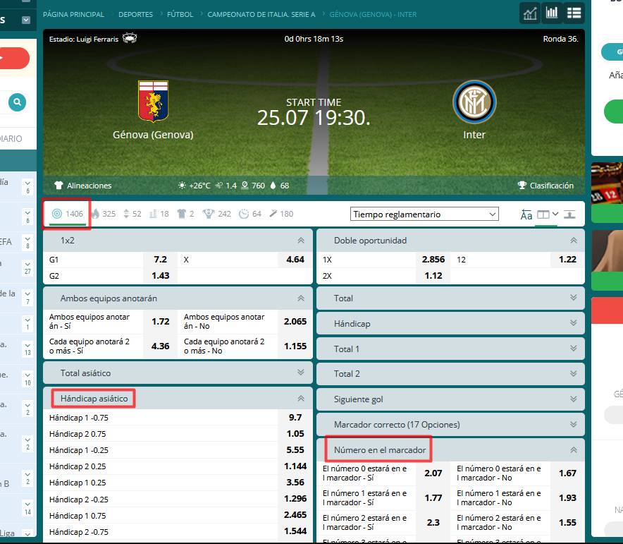Select Hándicap 1 -0.25 at 5.55
The width and height of the screenshot is (623, 544).
coord(295,450)
